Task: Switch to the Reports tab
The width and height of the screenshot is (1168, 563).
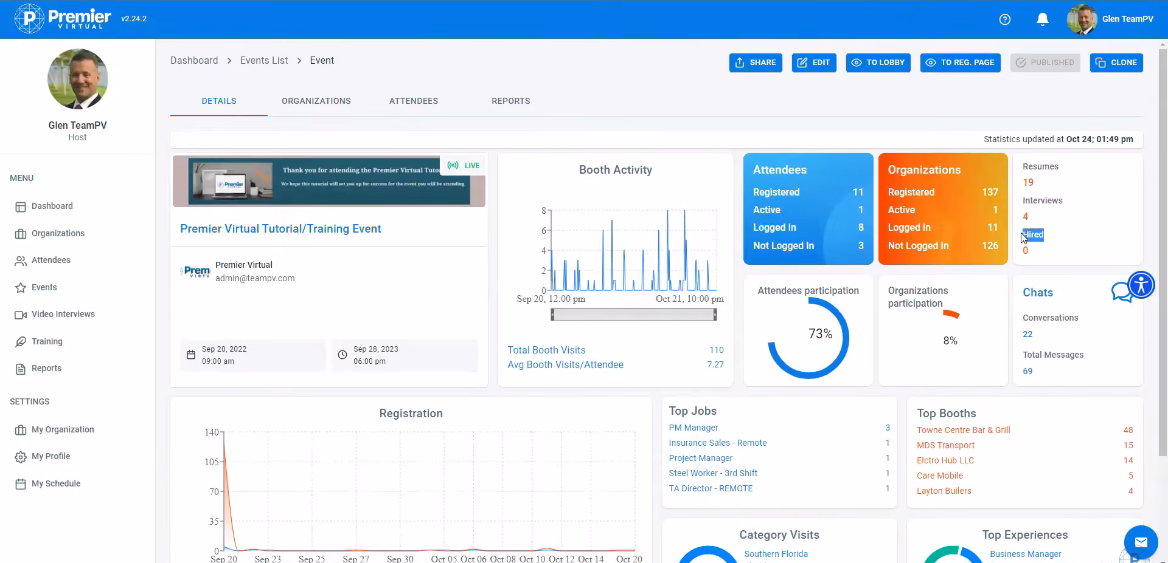Action: [511, 101]
